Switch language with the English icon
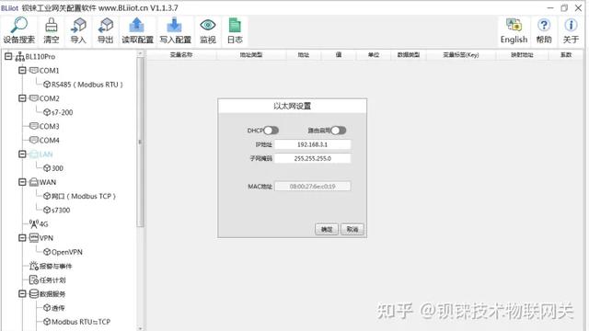The width and height of the screenshot is (589, 331). pyautogui.click(x=514, y=30)
